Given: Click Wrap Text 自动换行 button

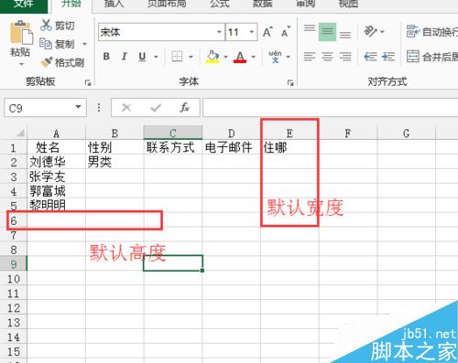Looking at the screenshot, I should pyautogui.click(x=431, y=31).
